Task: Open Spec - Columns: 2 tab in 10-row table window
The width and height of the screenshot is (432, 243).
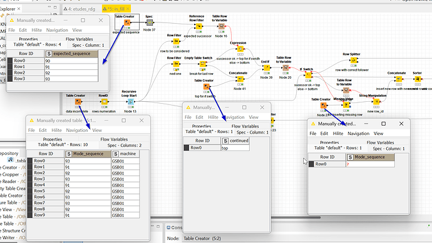Action: tap(124, 145)
